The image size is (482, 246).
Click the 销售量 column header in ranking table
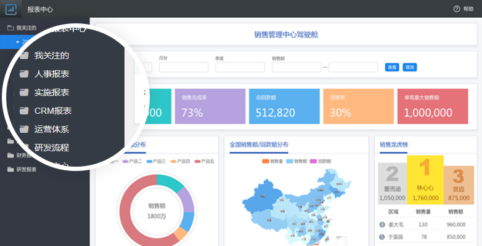[x=423, y=212]
